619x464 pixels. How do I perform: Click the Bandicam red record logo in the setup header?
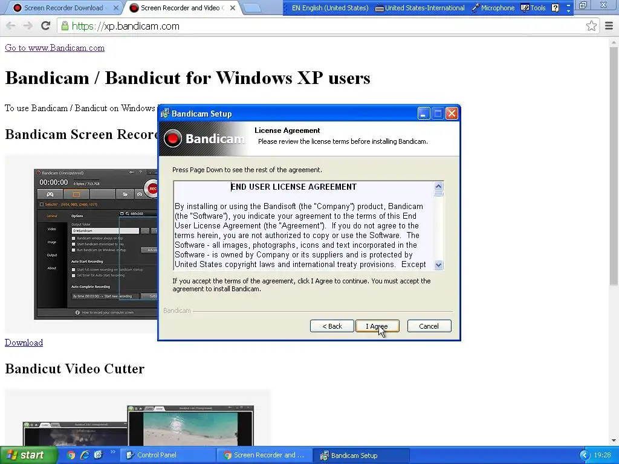(172, 138)
